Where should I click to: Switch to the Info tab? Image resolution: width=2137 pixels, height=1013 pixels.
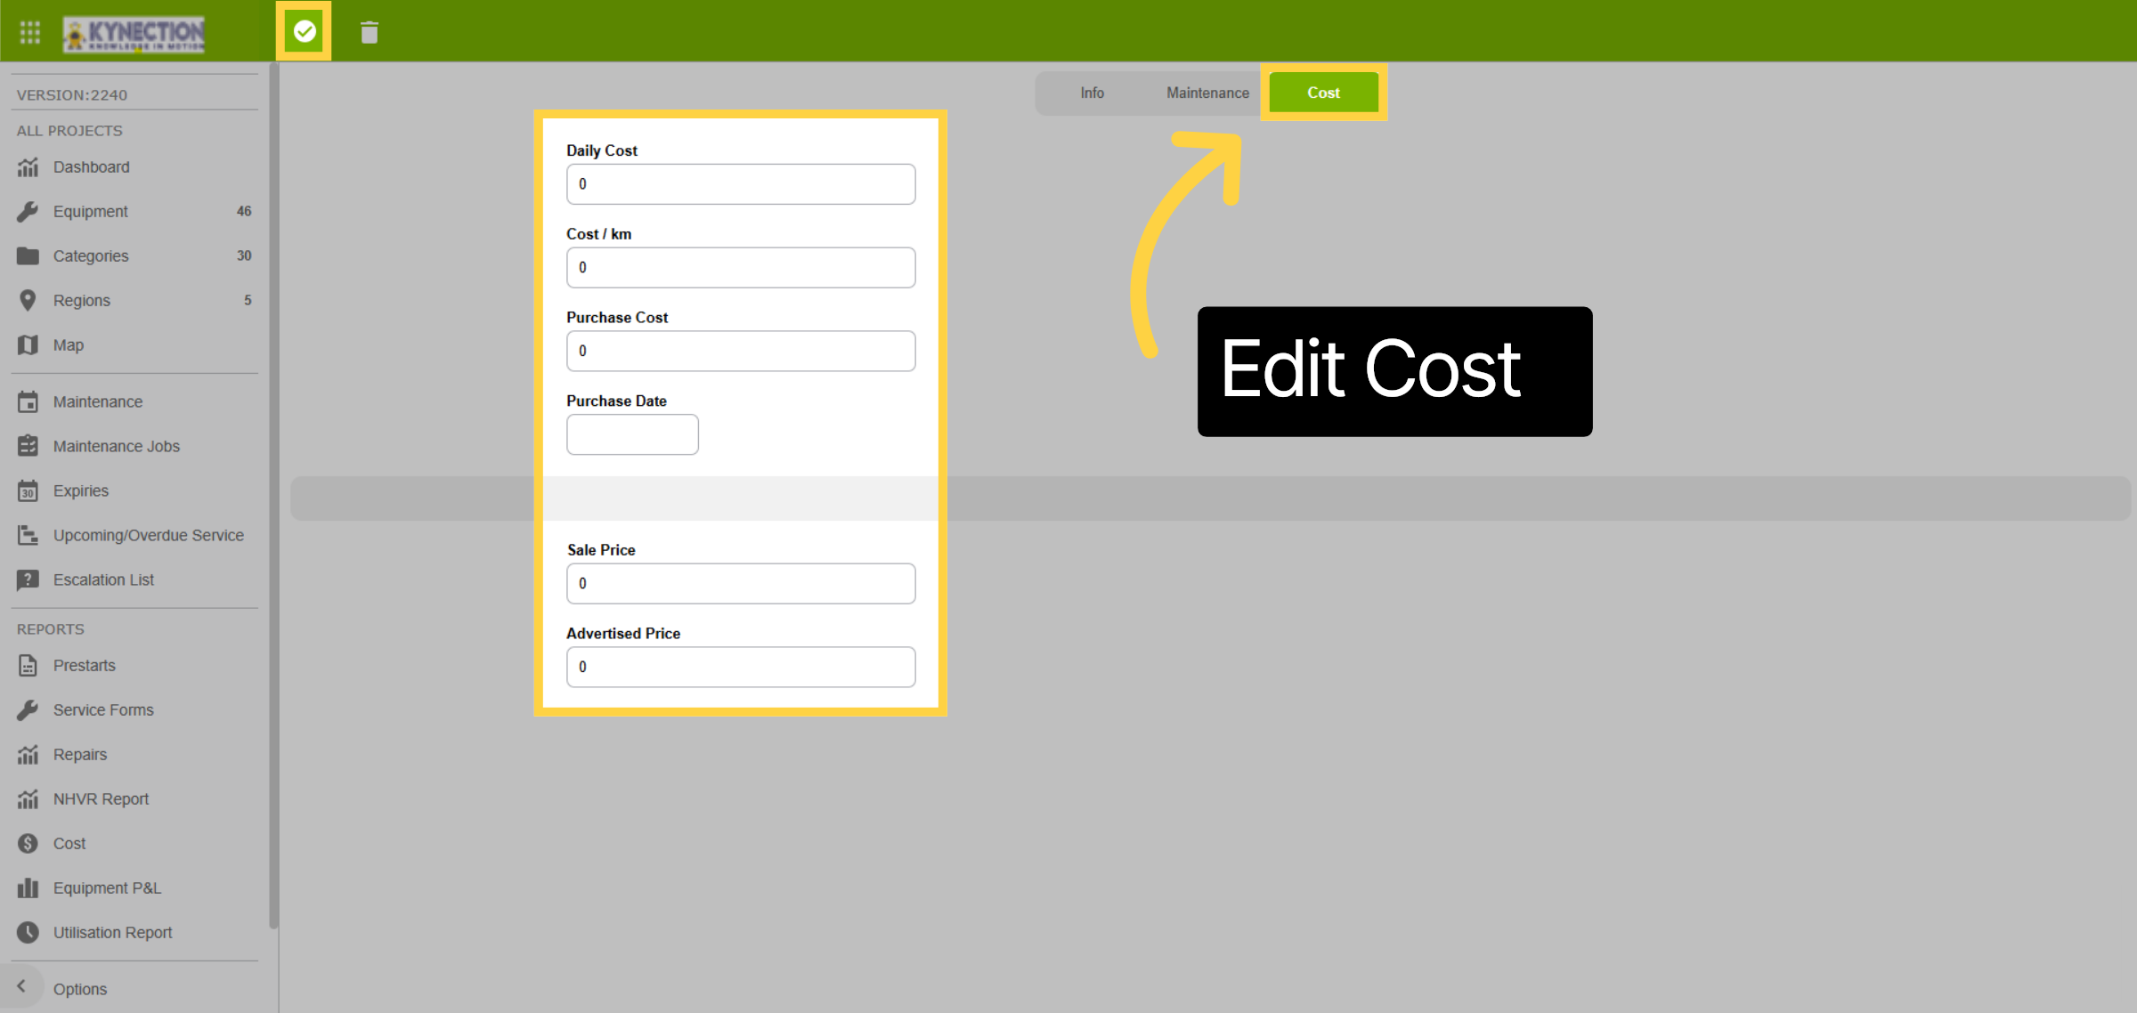click(x=1093, y=93)
